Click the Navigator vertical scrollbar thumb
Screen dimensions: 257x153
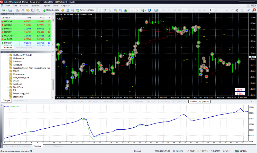[x=52, y=85]
